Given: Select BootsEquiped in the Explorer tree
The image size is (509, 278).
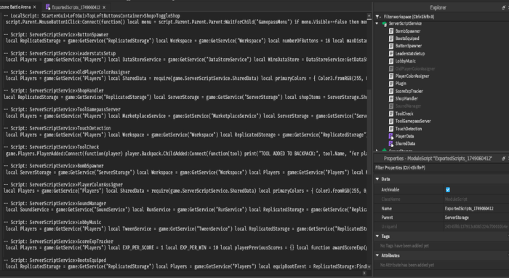Looking at the screenshot, I should (x=407, y=39).
